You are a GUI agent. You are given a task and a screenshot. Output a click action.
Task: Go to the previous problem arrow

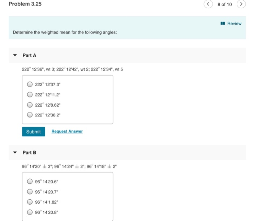click(208, 4)
